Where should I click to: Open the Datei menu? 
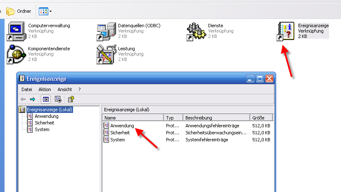[26, 89]
